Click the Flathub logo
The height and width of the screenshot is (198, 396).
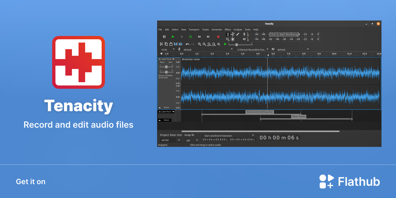pyautogui.click(x=350, y=181)
